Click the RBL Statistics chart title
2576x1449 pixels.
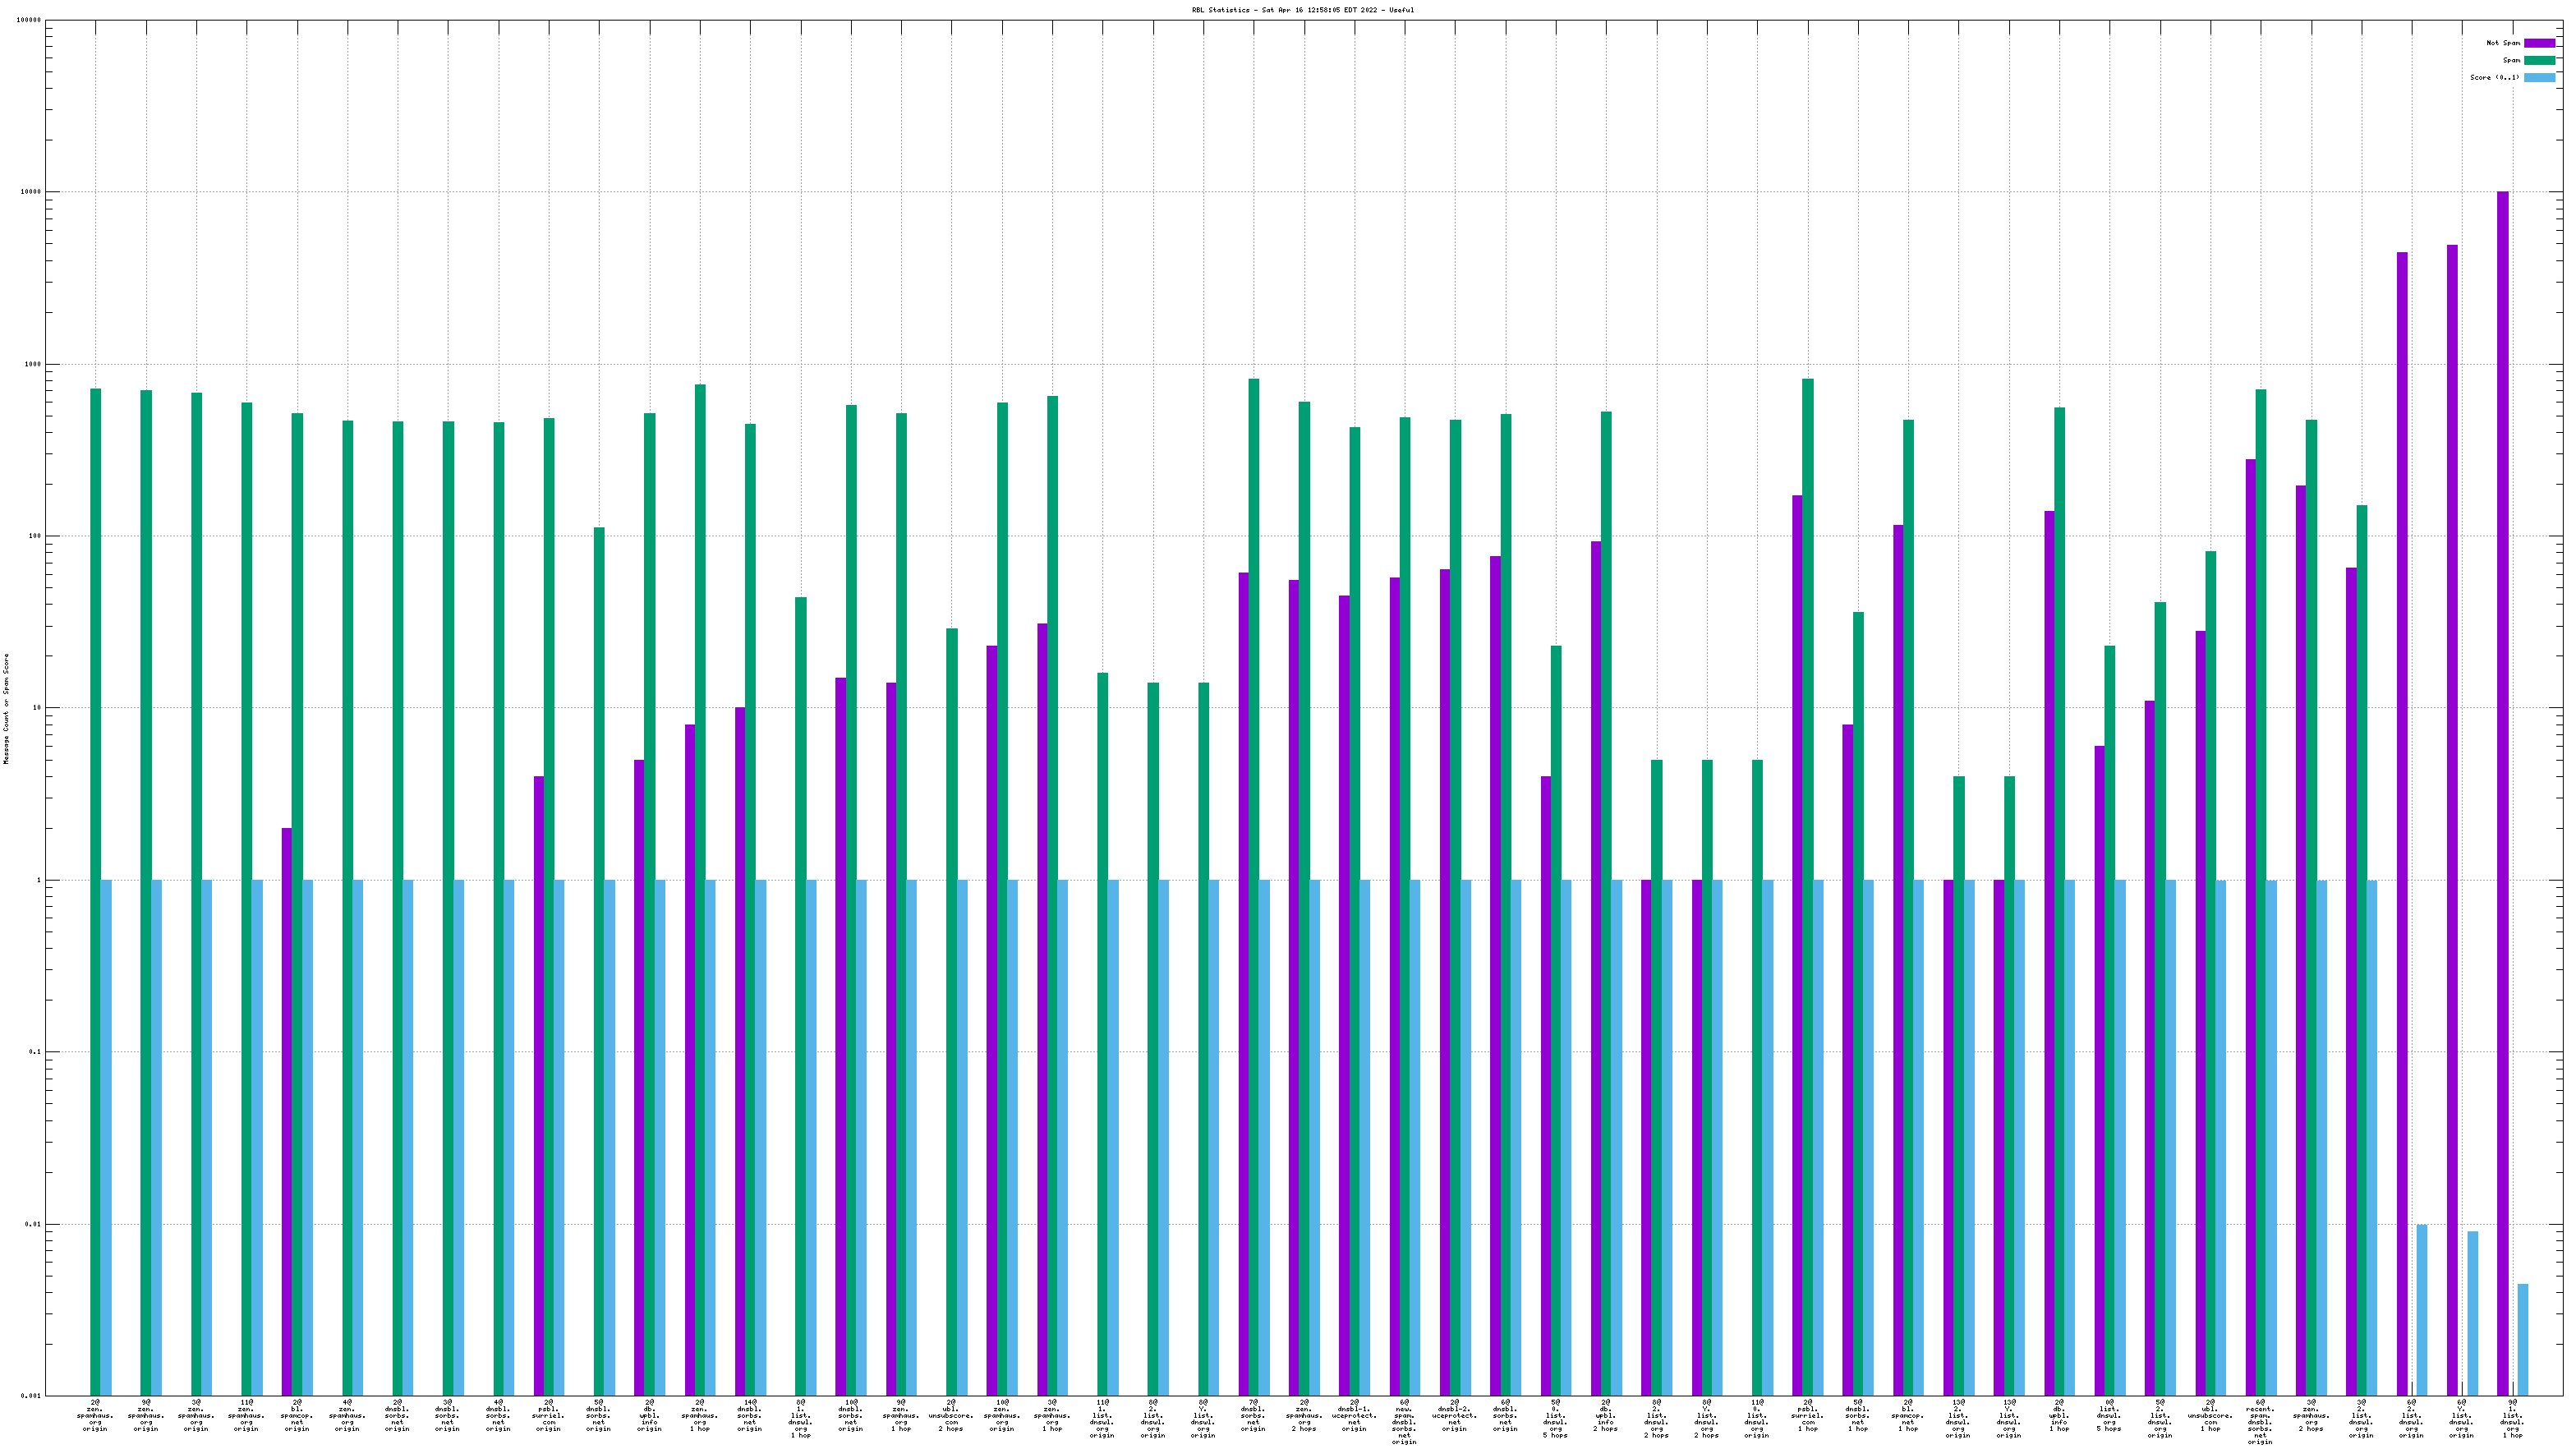1303,10
